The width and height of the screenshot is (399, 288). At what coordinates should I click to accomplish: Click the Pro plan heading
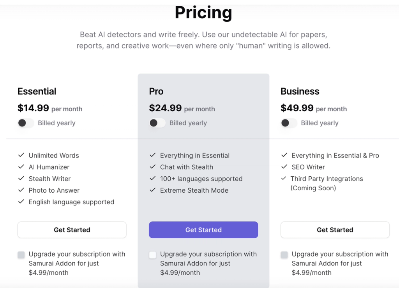coord(156,91)
